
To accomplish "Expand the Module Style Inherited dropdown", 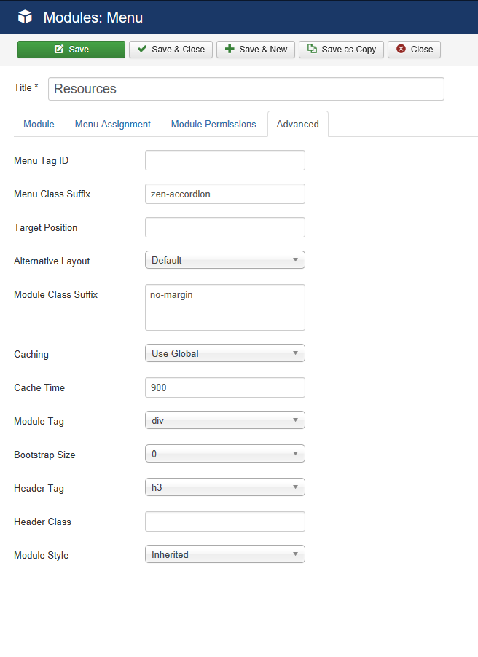I will (x=225, y=554).
